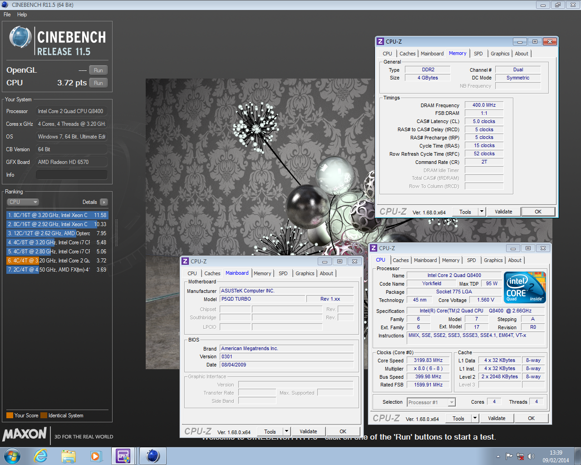The height and width of the screenshot is (465, 581).
Task: Open the Windows Start orb
Action: (12, 456)
